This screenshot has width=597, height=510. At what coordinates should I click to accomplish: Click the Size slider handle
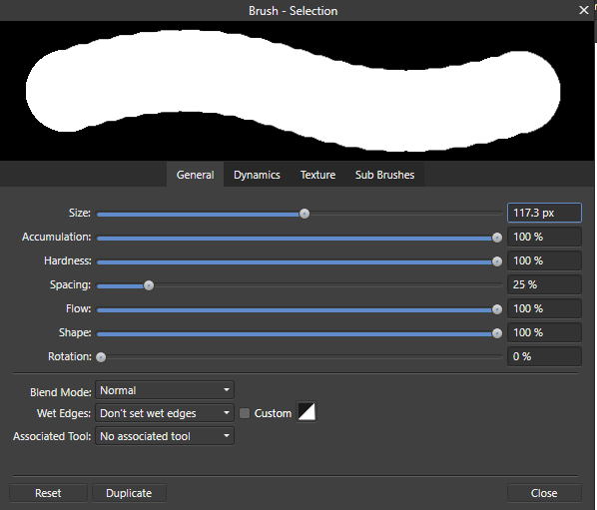pos(304,214)
